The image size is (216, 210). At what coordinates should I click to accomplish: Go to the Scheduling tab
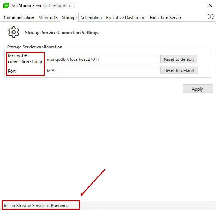(x=91, y=18)
